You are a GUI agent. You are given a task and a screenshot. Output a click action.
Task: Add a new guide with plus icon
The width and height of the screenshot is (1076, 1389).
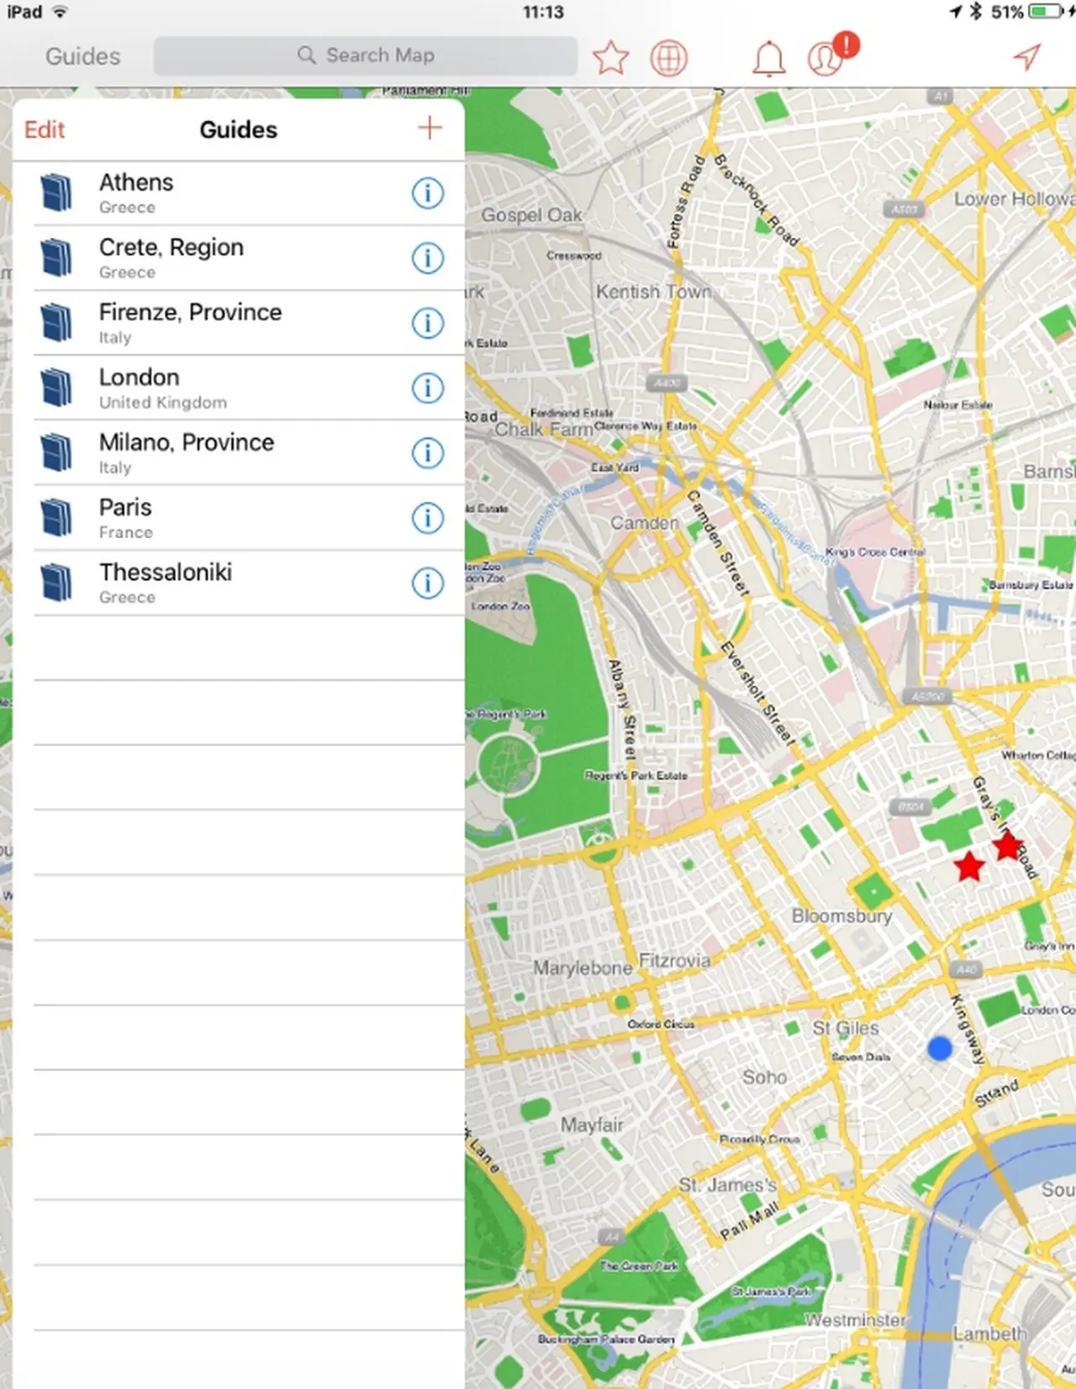point(430,128)
